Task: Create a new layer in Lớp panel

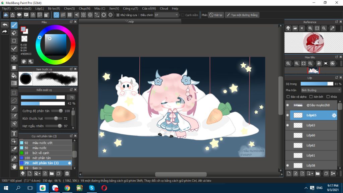Action: tap(289, 174)
